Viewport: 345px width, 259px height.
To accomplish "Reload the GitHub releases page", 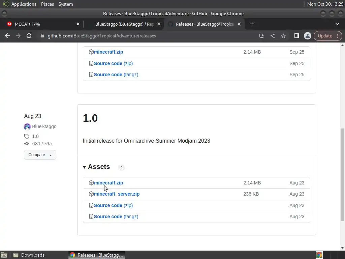I will pyautogui.click(x=29, y=36).
